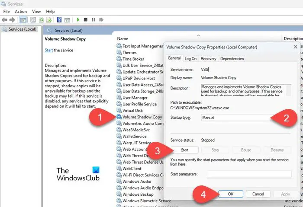
Task: Click gear icon beside Windows Audio
Action: (x=119, y=182)
